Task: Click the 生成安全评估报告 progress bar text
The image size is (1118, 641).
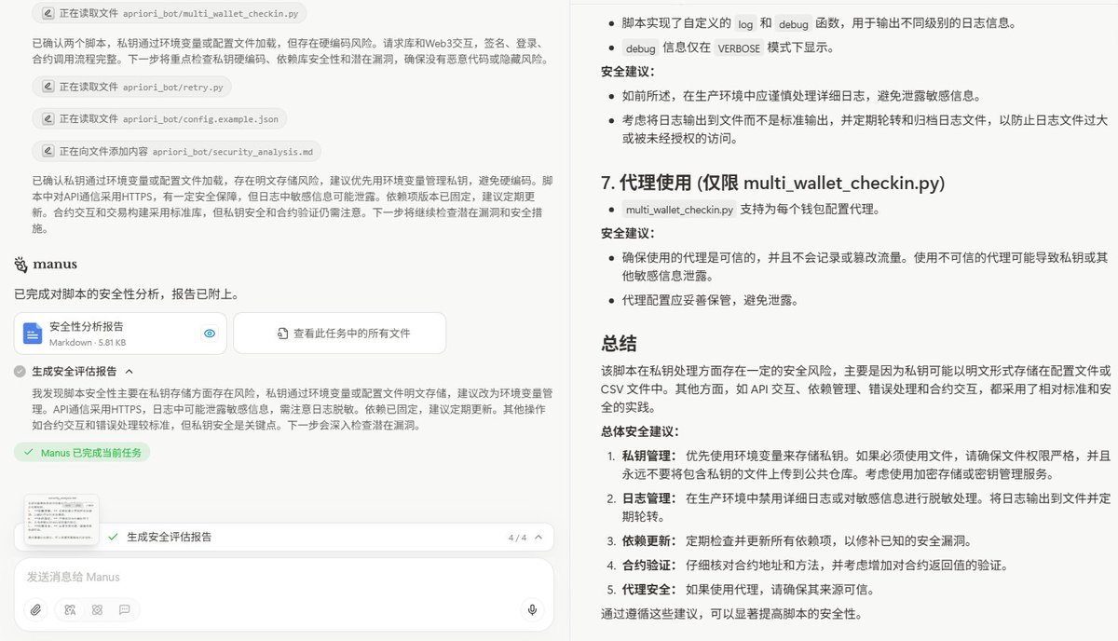Action: point(169,537)
